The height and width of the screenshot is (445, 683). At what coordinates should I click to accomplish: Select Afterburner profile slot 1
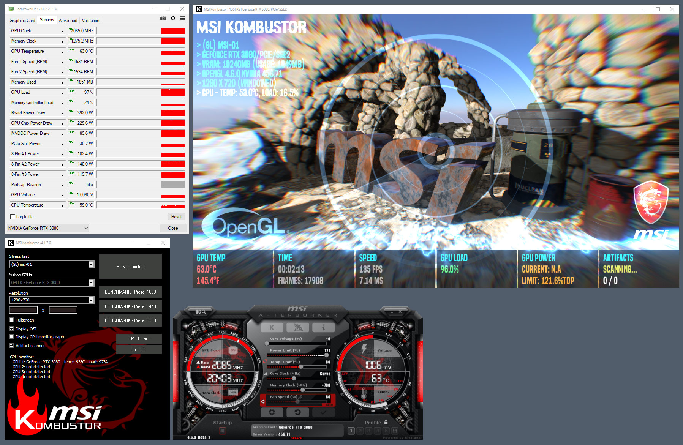coord(351,431)
